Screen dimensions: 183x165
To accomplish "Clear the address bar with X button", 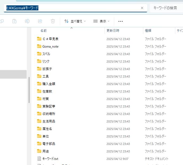I will tap(142, 8).
